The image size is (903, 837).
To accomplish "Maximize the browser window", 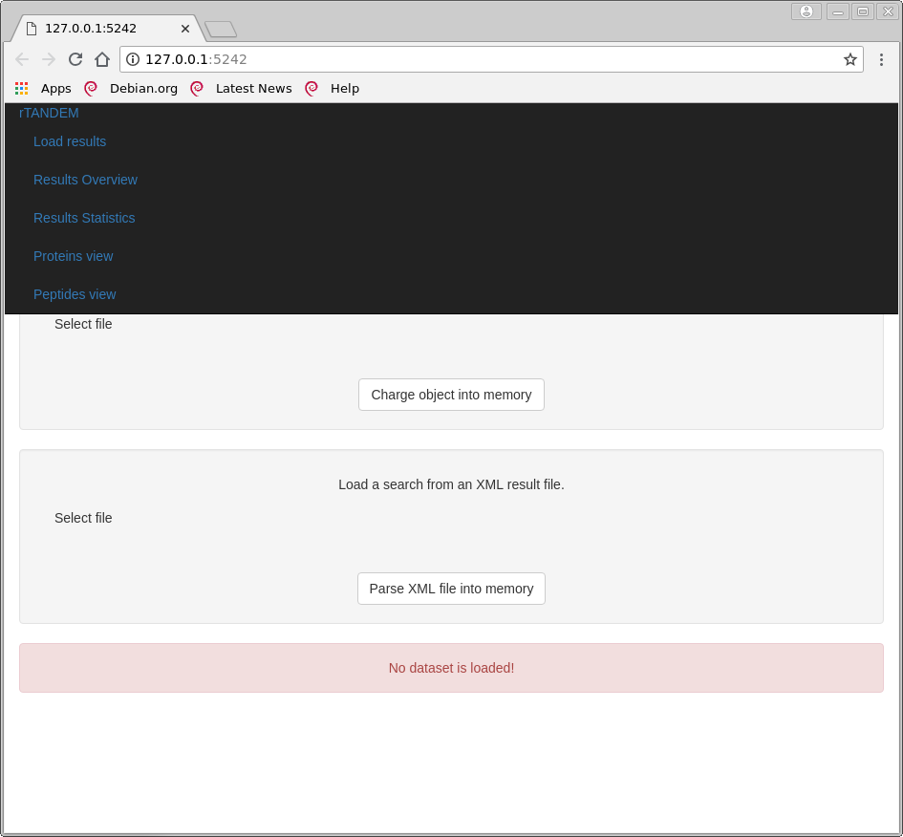I will pos(863,11).
